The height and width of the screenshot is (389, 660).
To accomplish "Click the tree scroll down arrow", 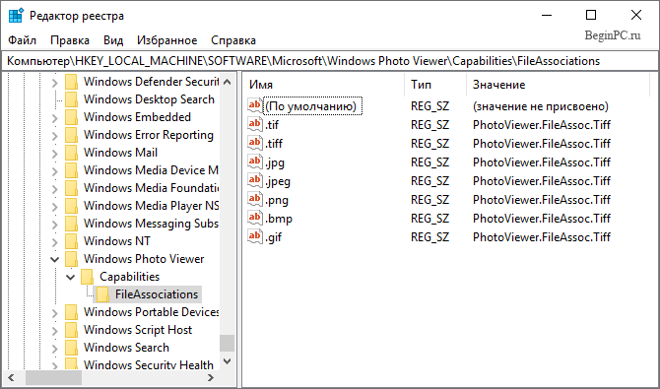I will coord(228,360).
